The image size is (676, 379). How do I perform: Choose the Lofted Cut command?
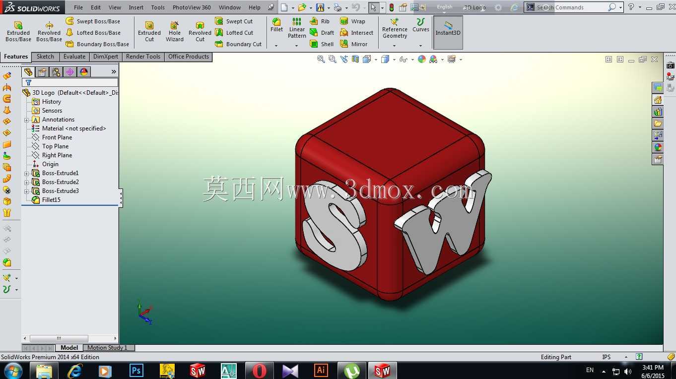point(234,33)
